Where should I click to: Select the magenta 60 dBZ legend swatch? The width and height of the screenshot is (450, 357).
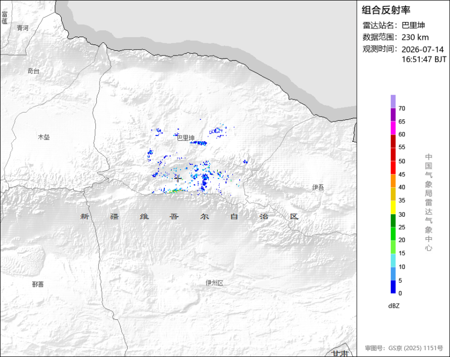pos(393,128)
